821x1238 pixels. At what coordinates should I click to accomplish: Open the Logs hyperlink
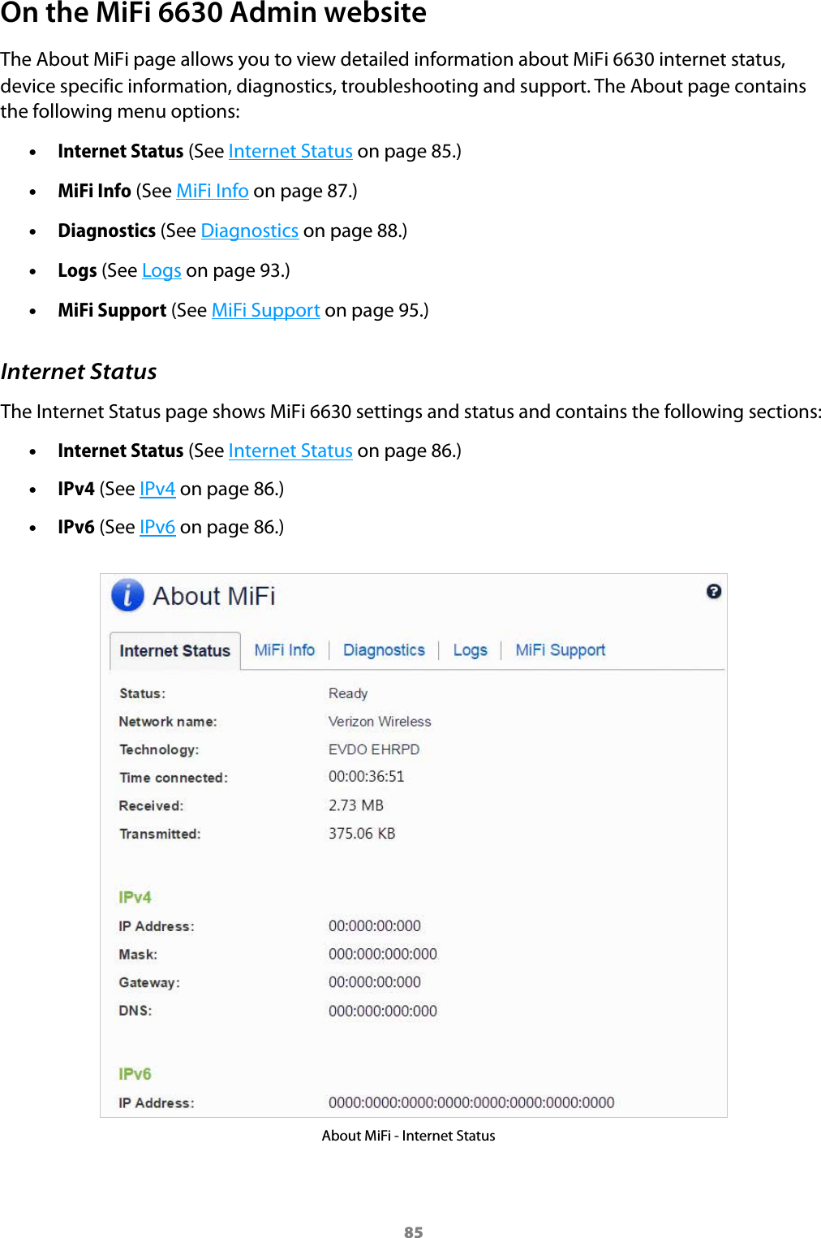(160, 270)
